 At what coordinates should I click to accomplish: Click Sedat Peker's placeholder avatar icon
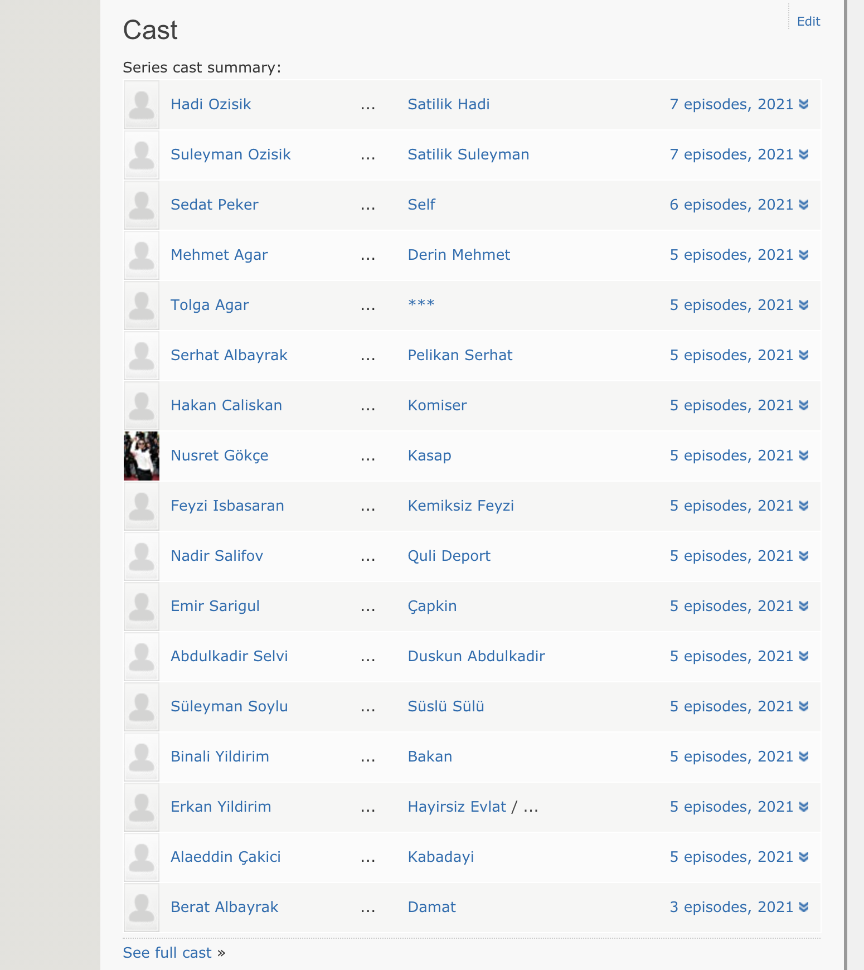click(141, 205)
